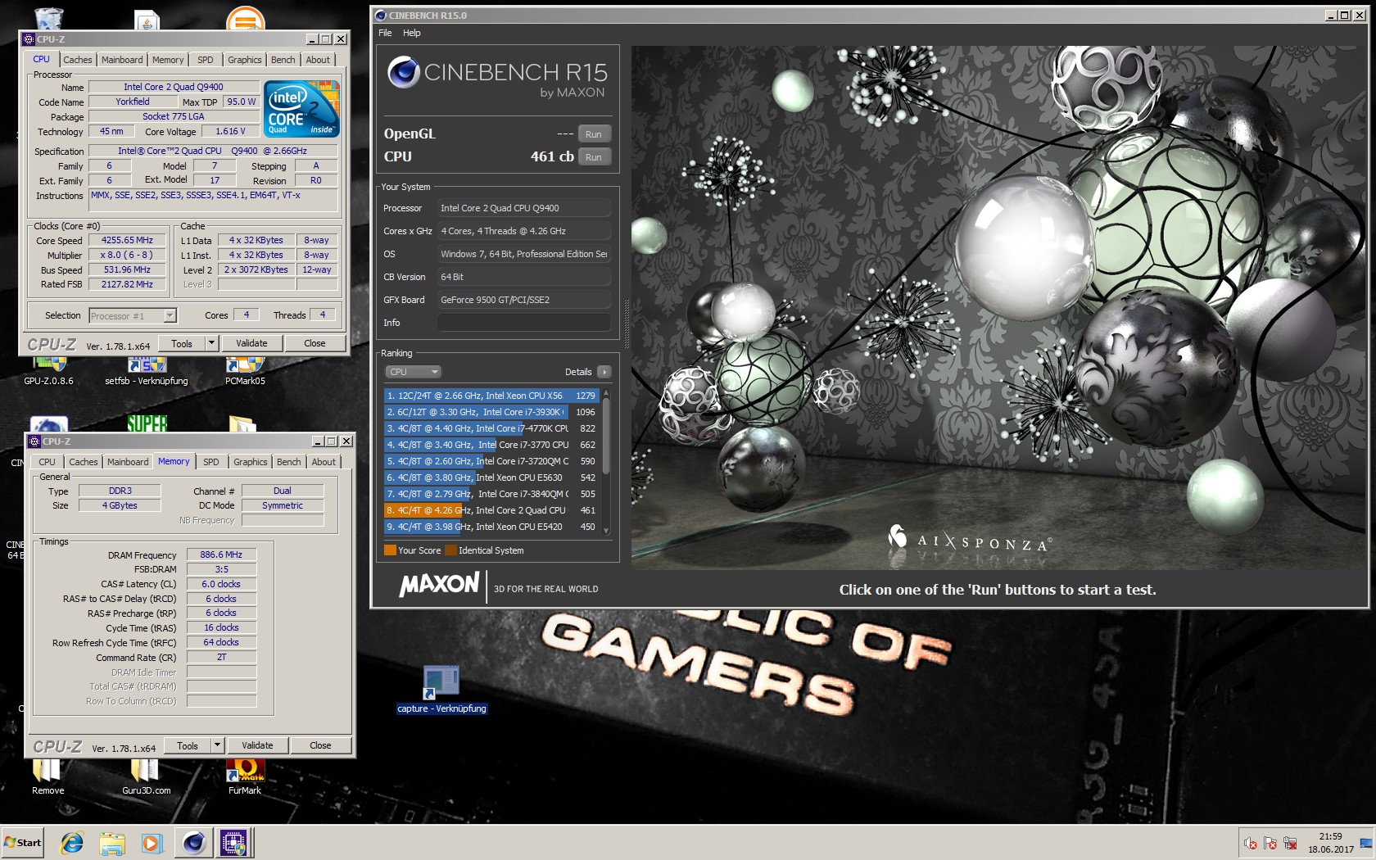Expand the Tools dropdown arrow in the CPU-Z Memory window

(217, 745)
